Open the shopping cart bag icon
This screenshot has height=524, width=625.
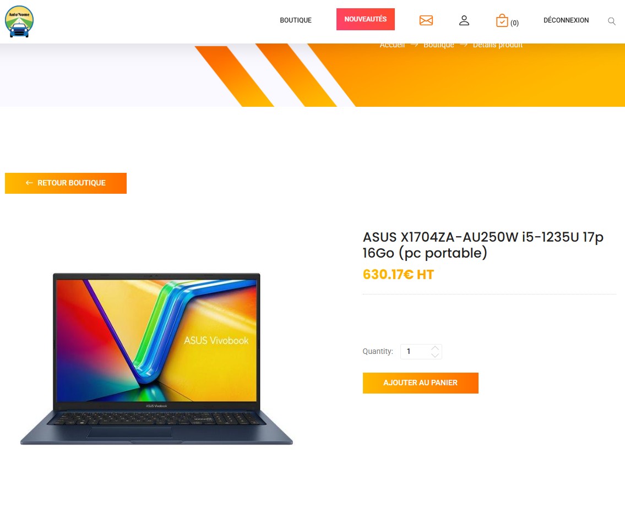click(x=502, y=21)
